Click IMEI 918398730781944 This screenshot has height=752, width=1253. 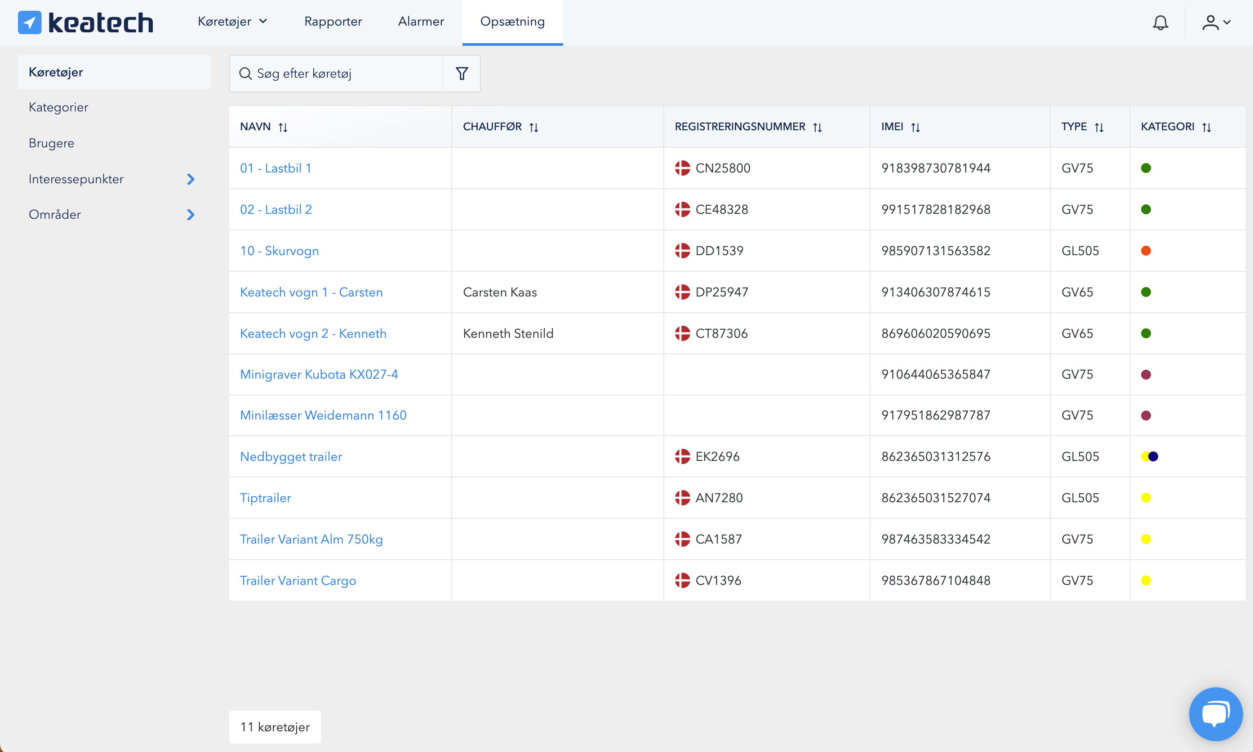pyautogui.click(x=936, y=168)
